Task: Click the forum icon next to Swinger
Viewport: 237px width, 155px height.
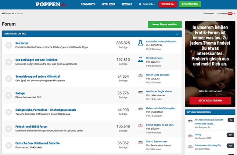Action: (x=8, y=95)
